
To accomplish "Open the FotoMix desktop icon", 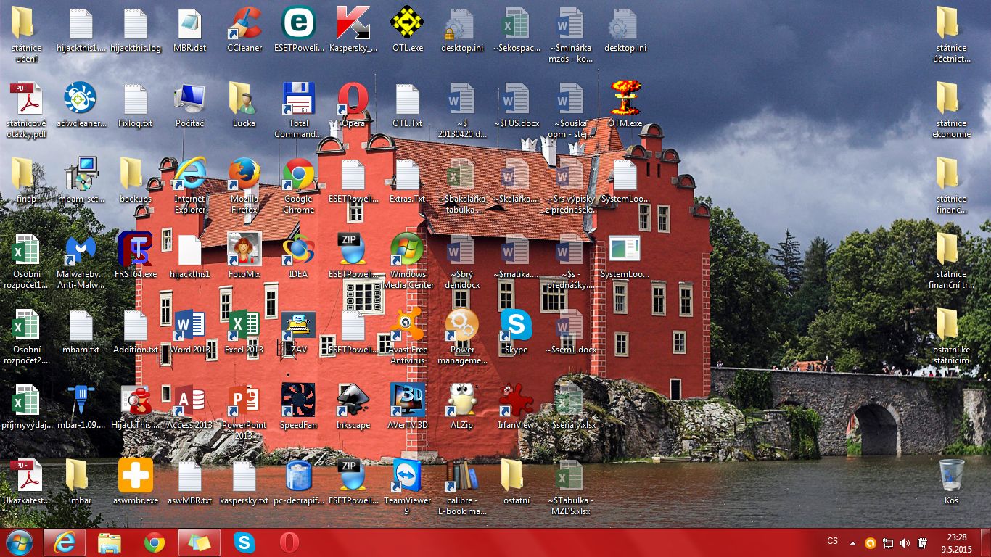I will [x=244, y=256].
